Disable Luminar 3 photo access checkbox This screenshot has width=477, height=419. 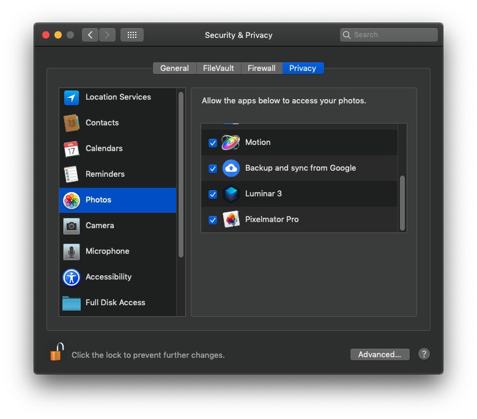click(213, 194)
